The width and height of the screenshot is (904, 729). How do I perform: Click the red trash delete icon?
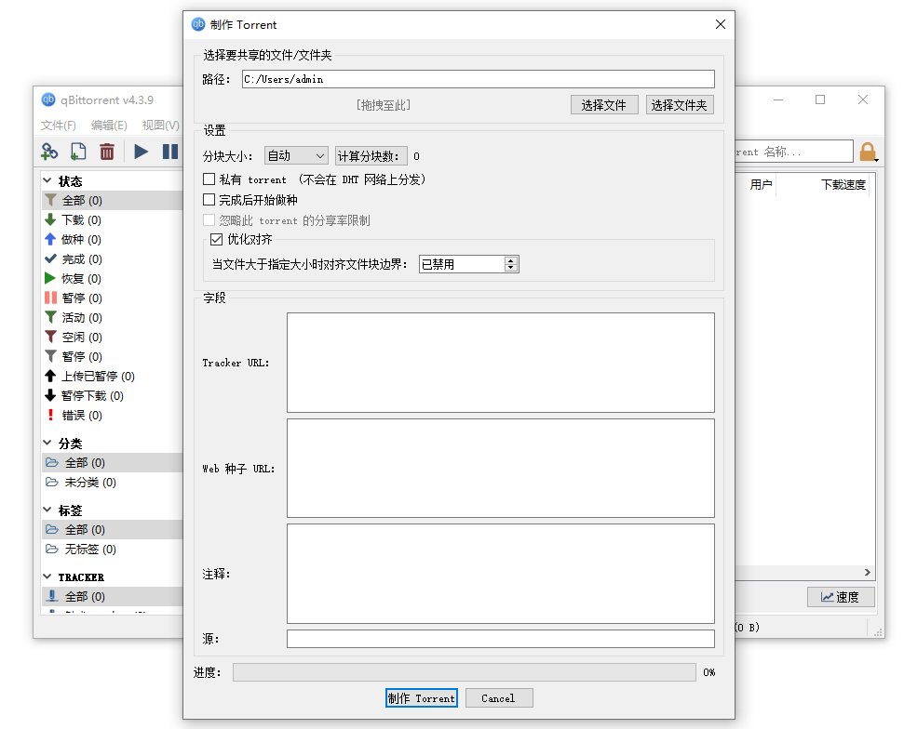pyautogui.click(x=107, y=152)
